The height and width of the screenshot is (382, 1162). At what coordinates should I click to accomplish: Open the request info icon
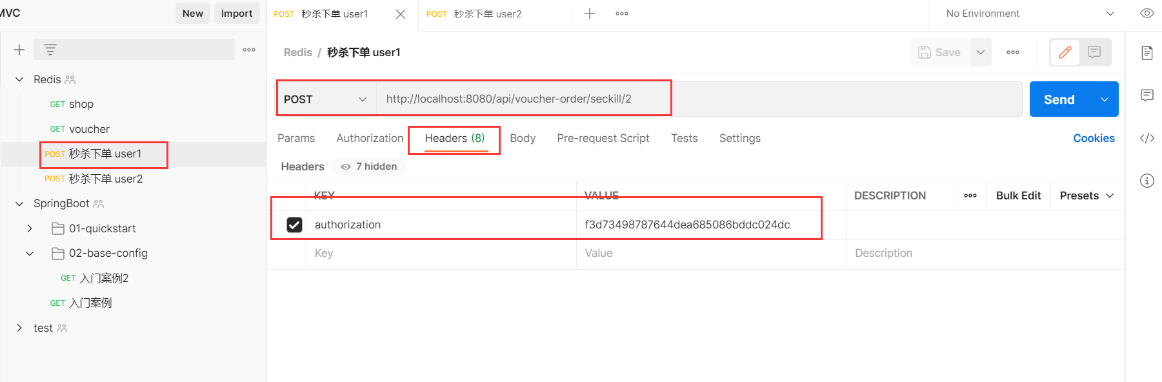click(x=1147, y=181)
